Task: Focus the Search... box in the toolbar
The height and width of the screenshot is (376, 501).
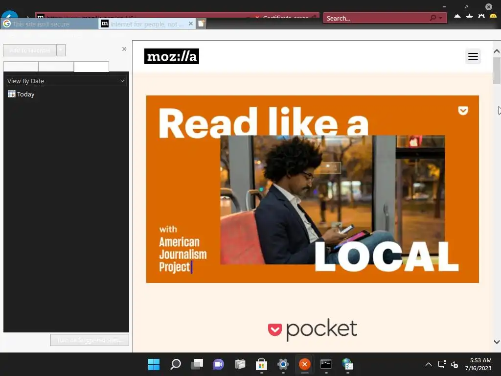Action: tap(376, 18)
